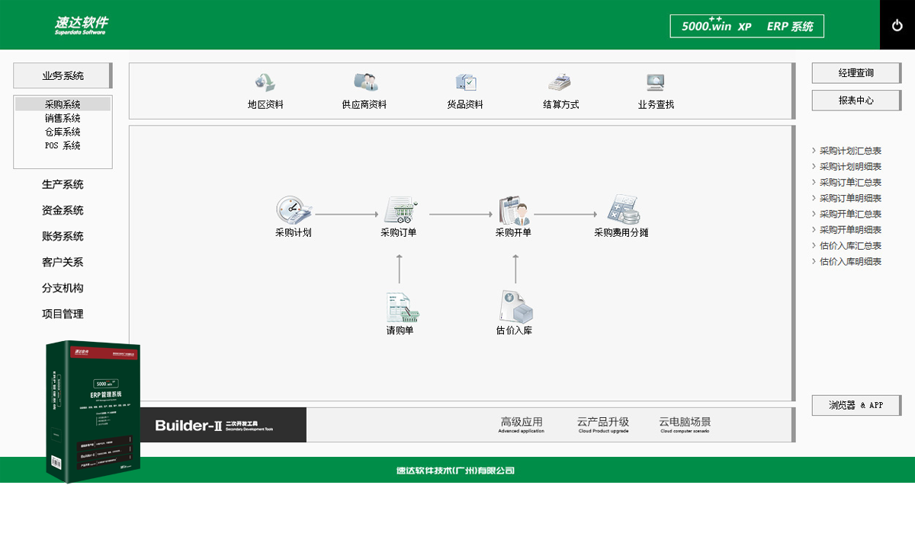Click the power button at top right
Screen dimensions: 915x533
897,25
